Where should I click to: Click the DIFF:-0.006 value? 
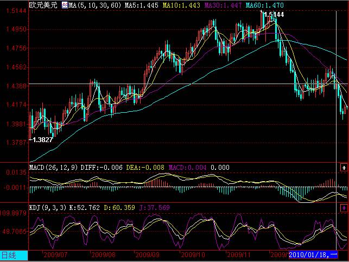tap(101, 168)
